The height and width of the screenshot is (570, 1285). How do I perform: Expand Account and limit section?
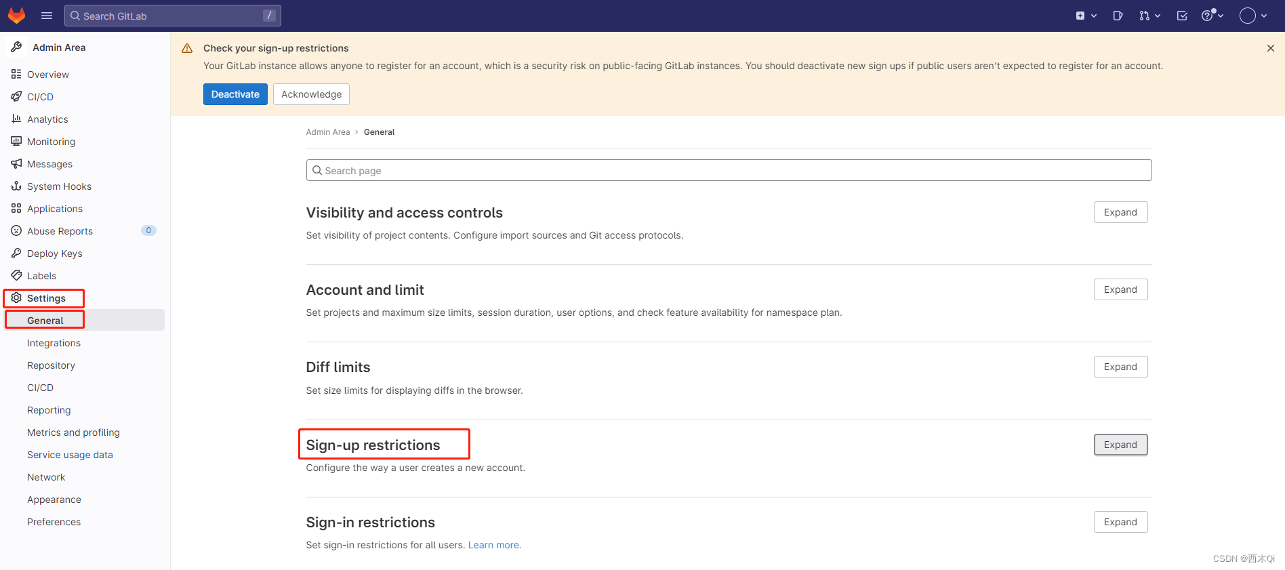[1120, 289]
